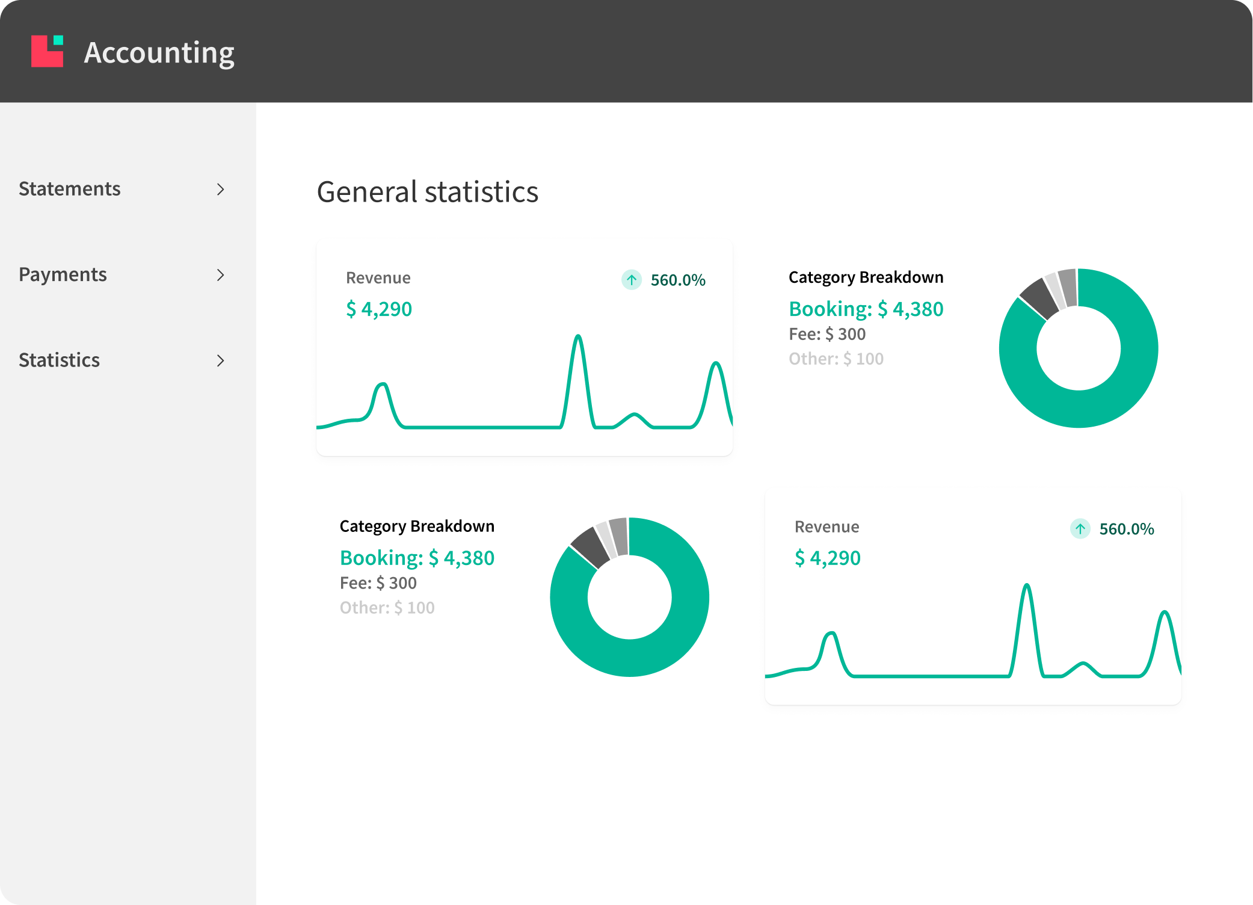This screenshot has height=905, width=1253.
Task: Open the Statements sidebar menu
Action: [122, 189]
